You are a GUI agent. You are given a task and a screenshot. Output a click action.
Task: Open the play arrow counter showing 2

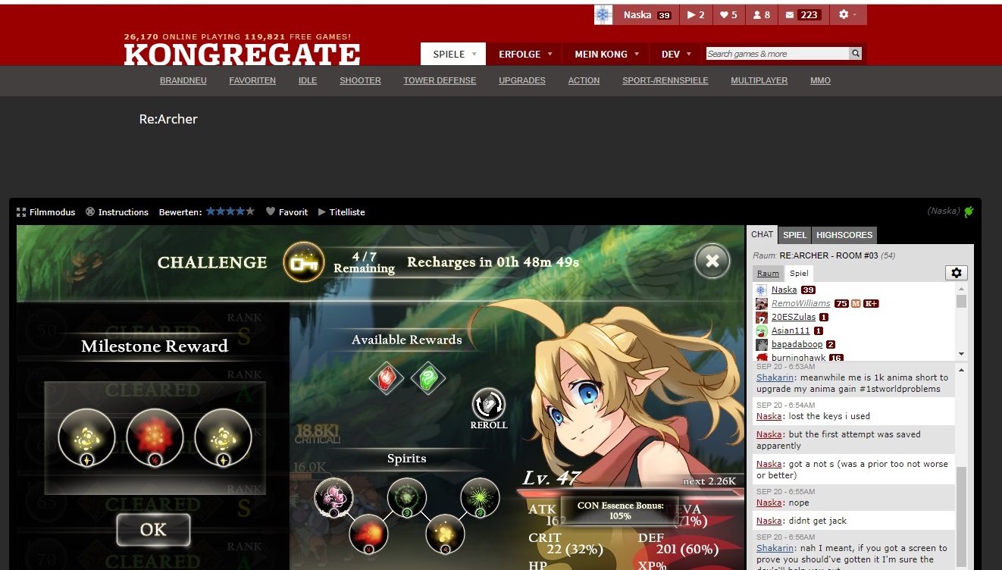(x=696, y=15)
